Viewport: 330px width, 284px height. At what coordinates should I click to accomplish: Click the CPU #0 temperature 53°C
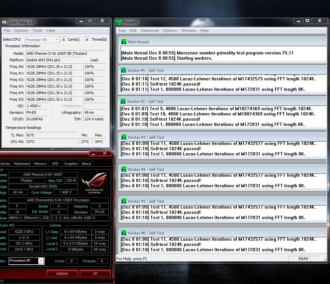pos(52,142)
